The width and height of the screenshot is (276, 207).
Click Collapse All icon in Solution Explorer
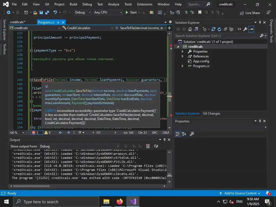pyautogui.click(x=225, y=29)
